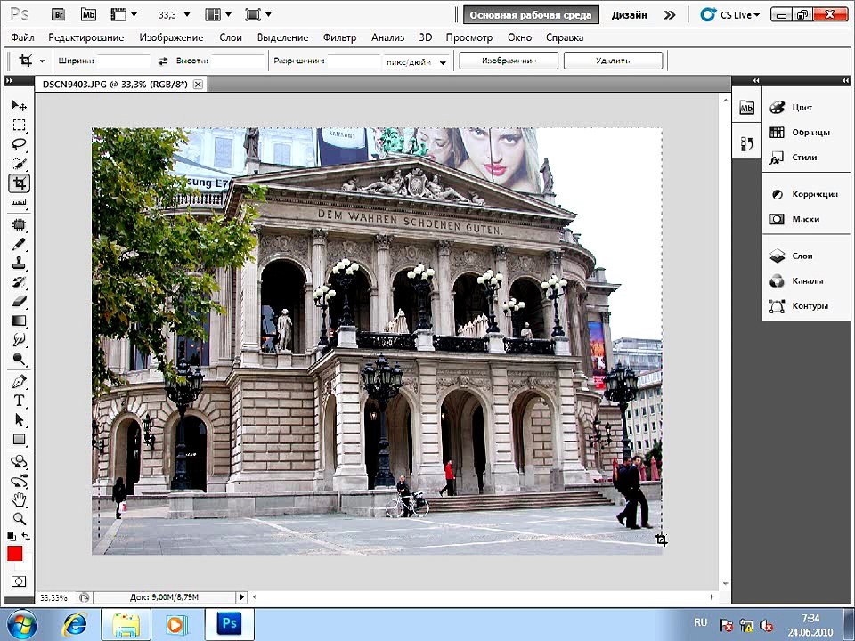The image size is (855, 641).
Task: Open the Файл menu
Action: tap(22, 37)
